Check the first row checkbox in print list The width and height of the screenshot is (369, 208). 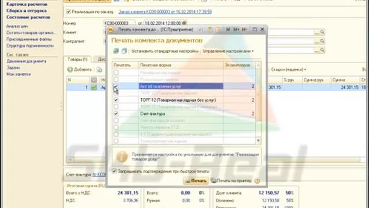click(116, 73)
